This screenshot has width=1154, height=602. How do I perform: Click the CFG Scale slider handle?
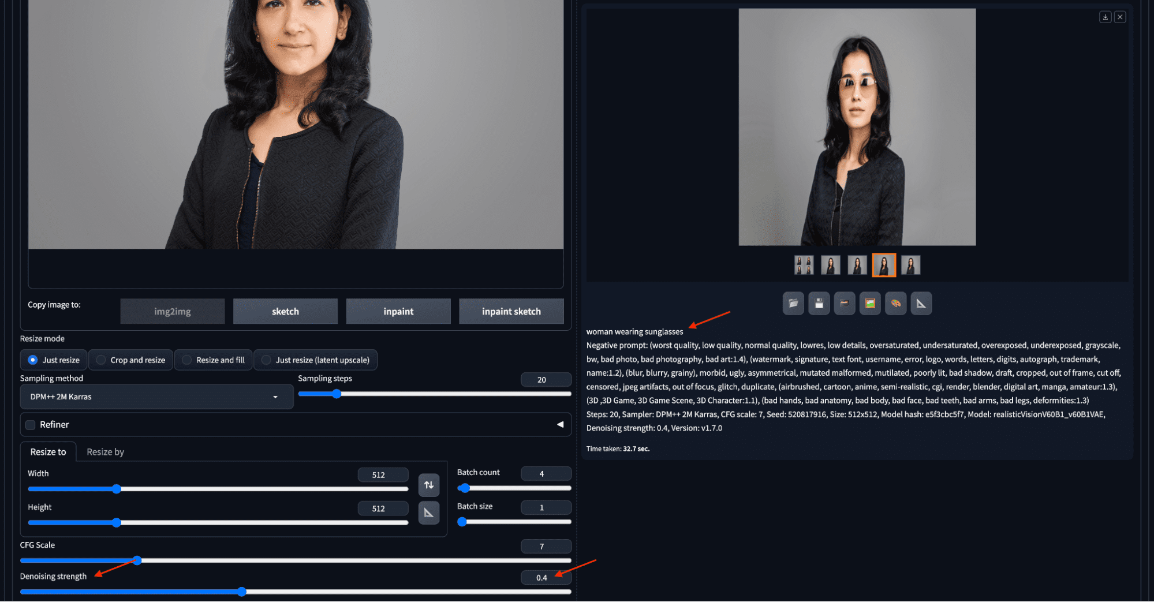point(137,560)
